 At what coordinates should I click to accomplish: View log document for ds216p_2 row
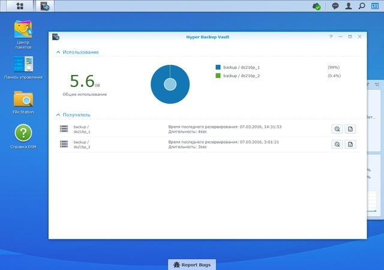[x=350, y=145]
